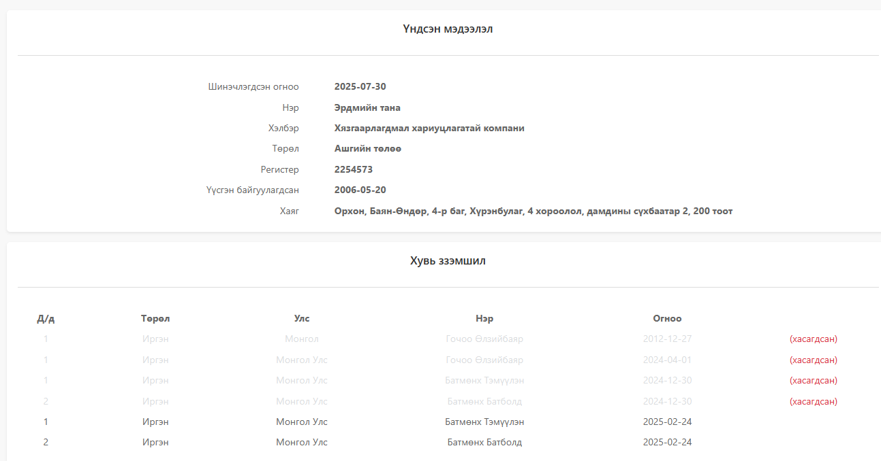
Task: Select Хязгаарлагдмал хариуцлагатай компани form value
Action: point(429,128)
